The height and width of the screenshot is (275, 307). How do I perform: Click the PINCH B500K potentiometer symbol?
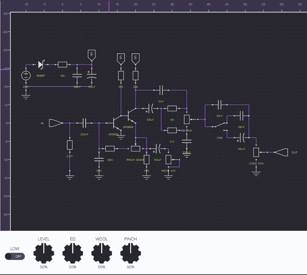click(135, 149)
